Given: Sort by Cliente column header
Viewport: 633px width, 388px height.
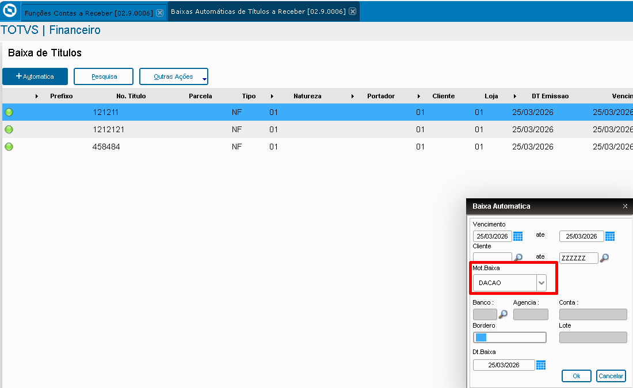Looking at the screenshot, I should (443, 96).
